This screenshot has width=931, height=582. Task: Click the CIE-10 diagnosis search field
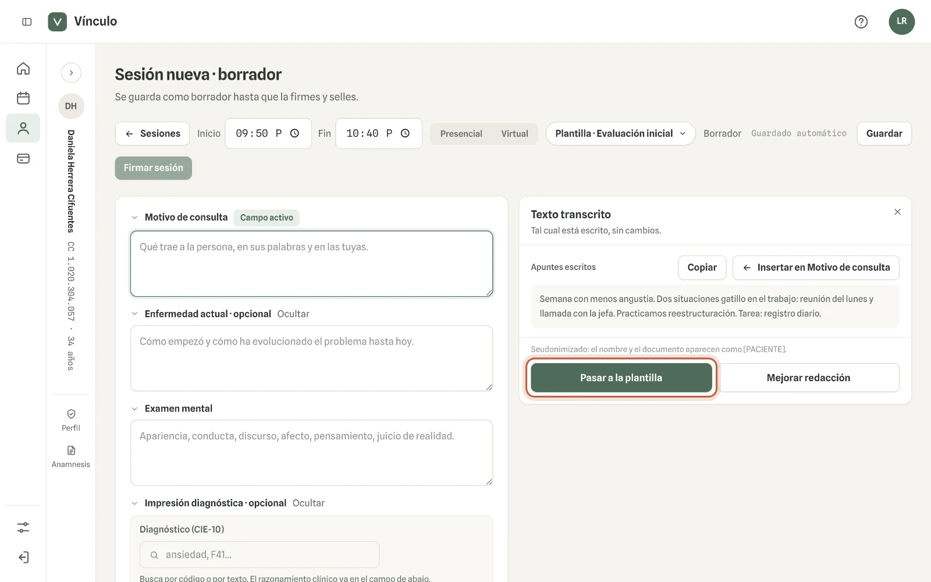260,555
